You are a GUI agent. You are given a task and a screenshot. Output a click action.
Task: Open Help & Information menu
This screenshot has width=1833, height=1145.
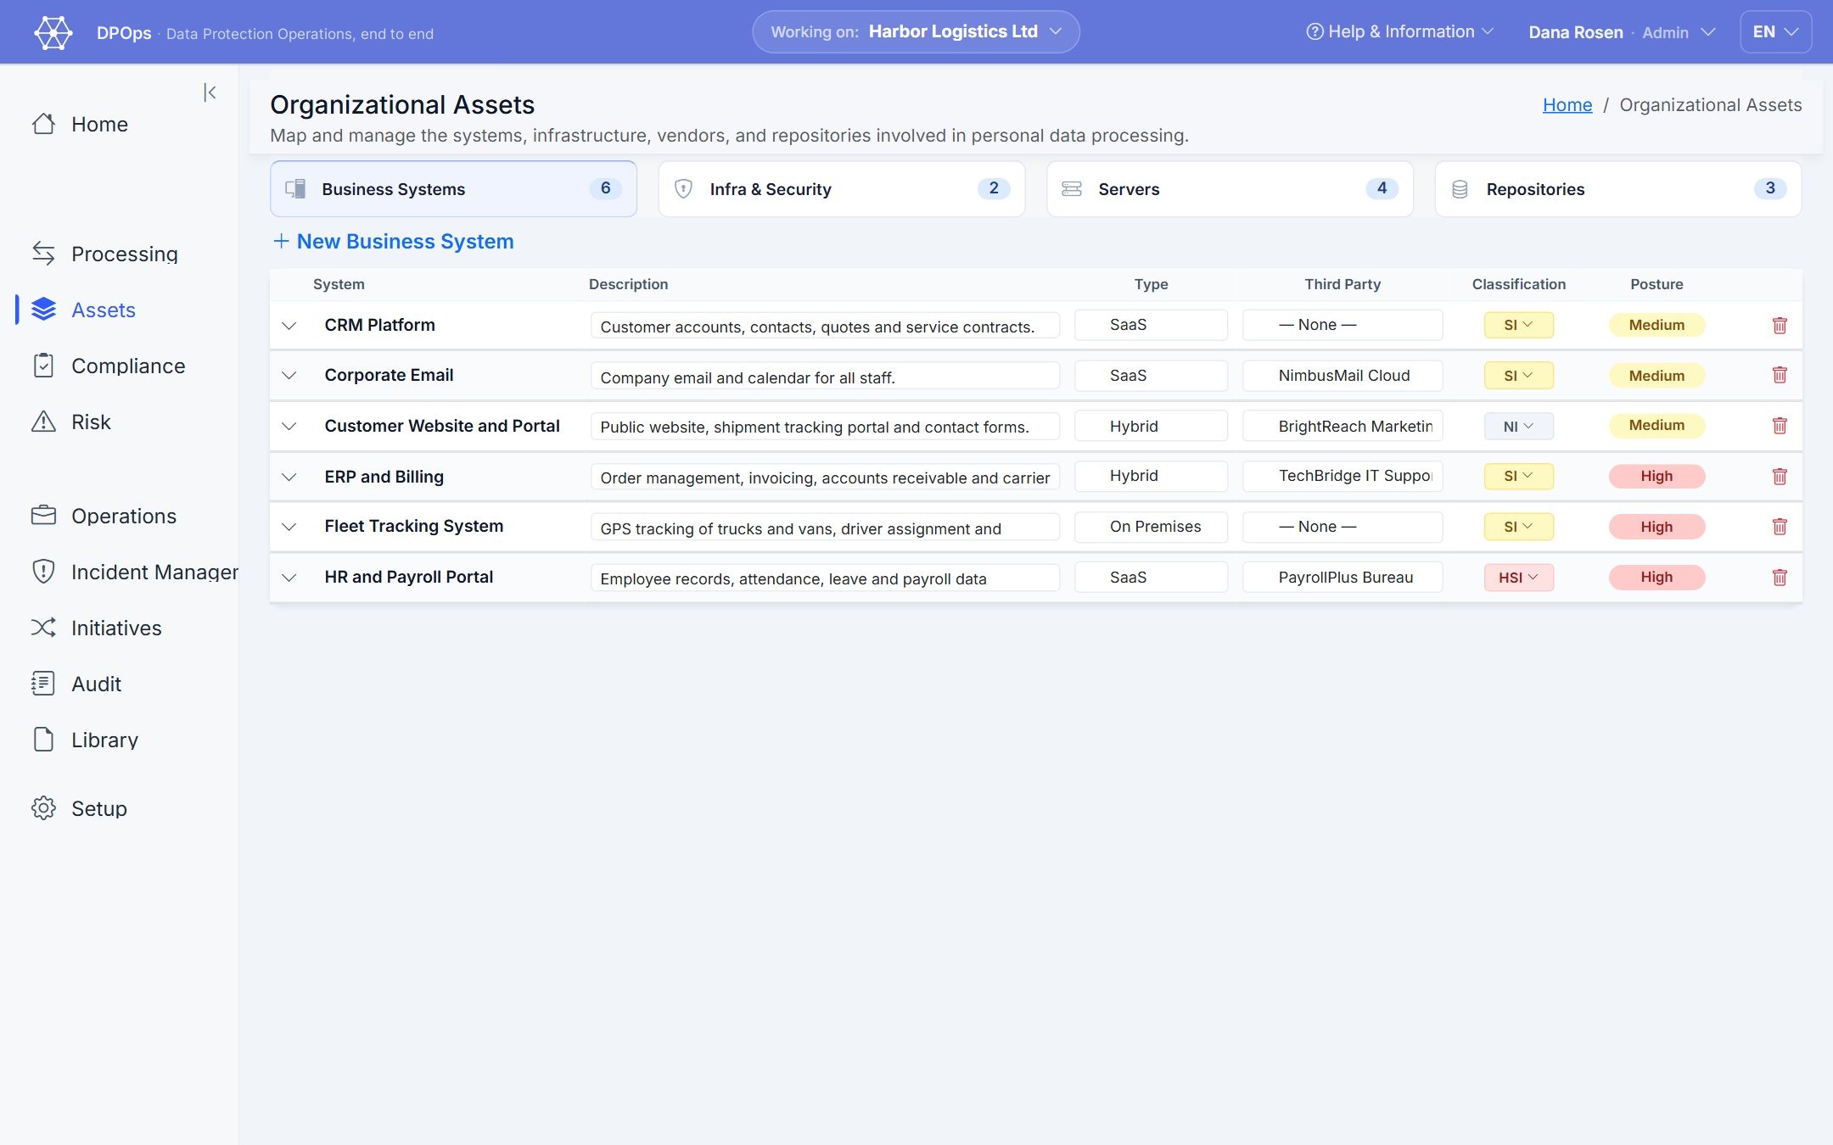[1399, 32]
